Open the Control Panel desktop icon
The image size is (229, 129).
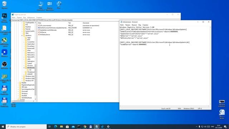pyautogui.click(x=50, y=4)
